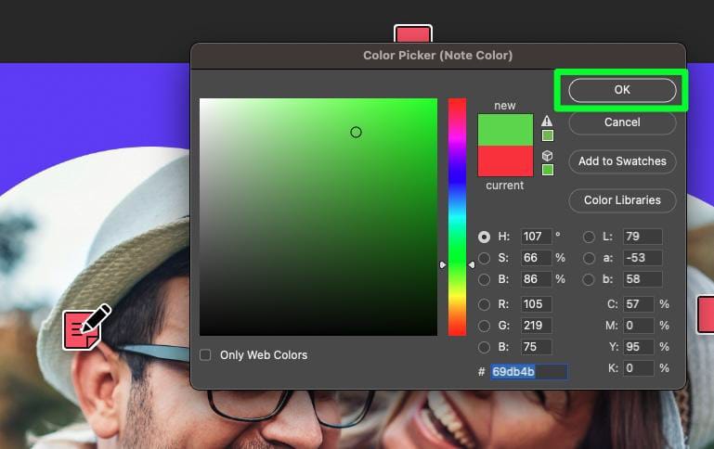The height and width of the screenshot is (449, 714).
Task: Select the R red radio button
Action: pos(484,304)
